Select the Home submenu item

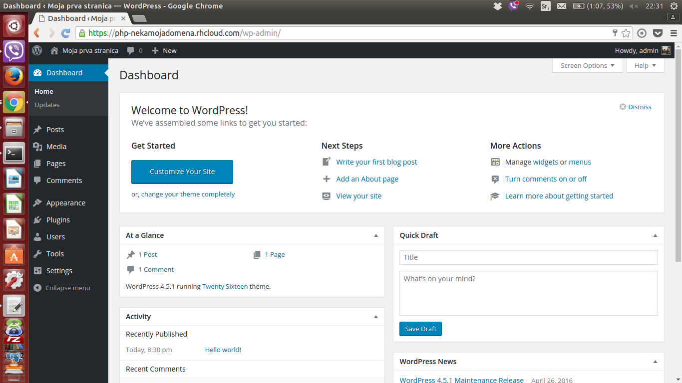coord(44,91)
